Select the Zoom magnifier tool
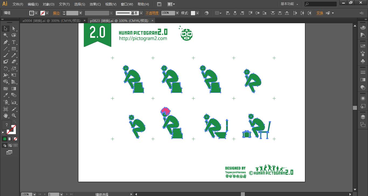Viewport: 368px width, 196px height. pos(14,116)
